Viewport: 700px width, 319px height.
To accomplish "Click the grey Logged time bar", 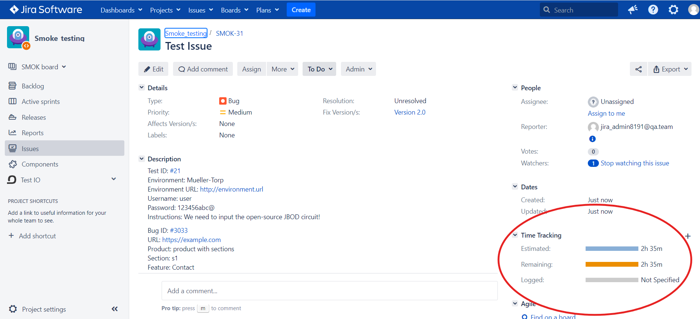I will 612,280.
